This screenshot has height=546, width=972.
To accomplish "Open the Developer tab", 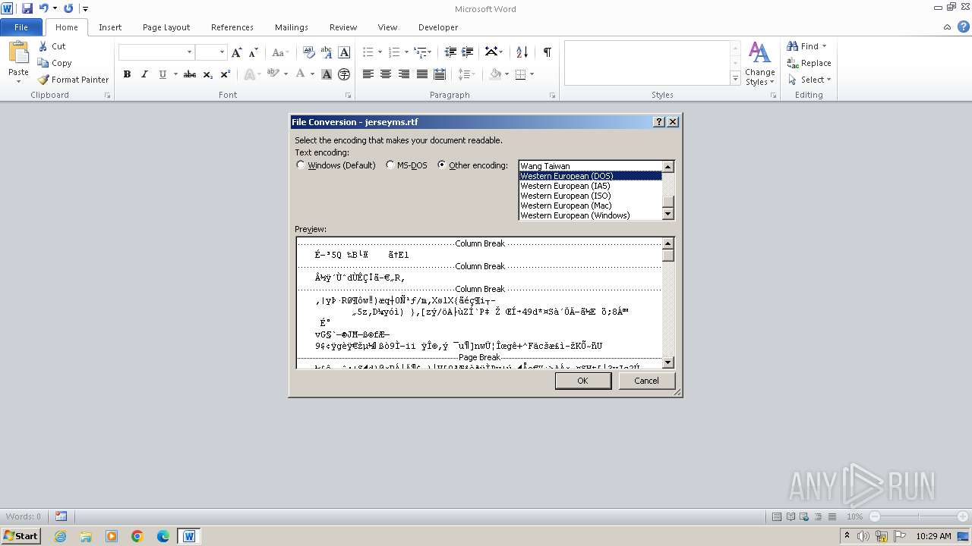I will click(438, 27).
